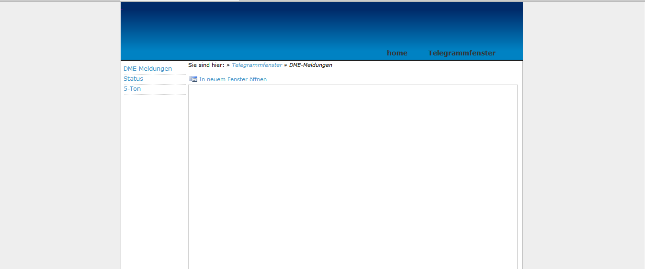645x269 pixels.
Task: Select Telegrammfenster in the top navigation bar
Action: (462, 53)
